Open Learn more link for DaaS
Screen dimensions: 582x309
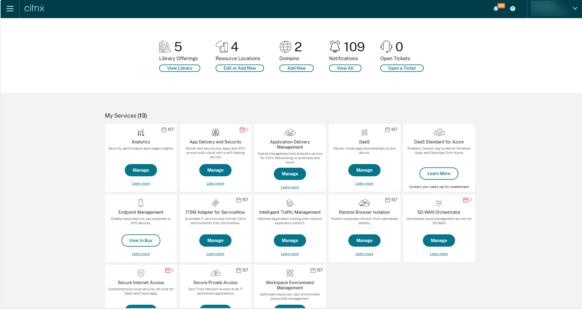coord(364,183)
